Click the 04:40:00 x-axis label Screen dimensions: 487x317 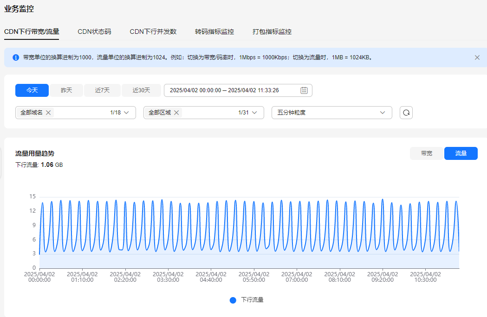[211, 277]
